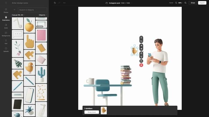Click the Enter design name field

pos(20,3)
